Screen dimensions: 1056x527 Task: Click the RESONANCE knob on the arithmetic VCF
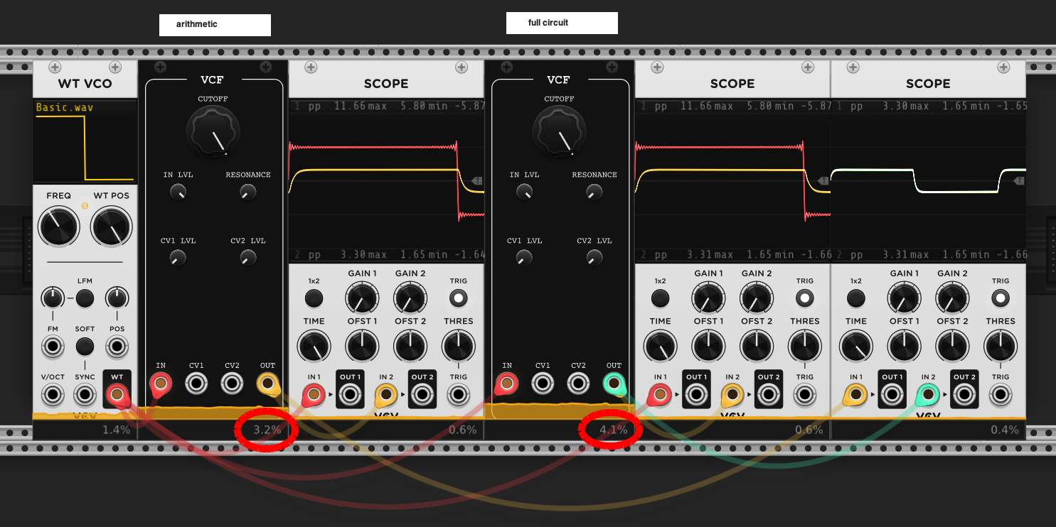click(247, 192)
